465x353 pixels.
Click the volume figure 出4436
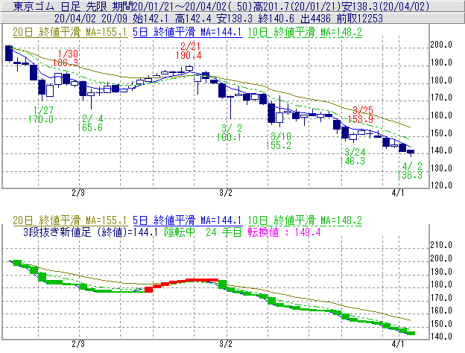click(x=315, y=19)
